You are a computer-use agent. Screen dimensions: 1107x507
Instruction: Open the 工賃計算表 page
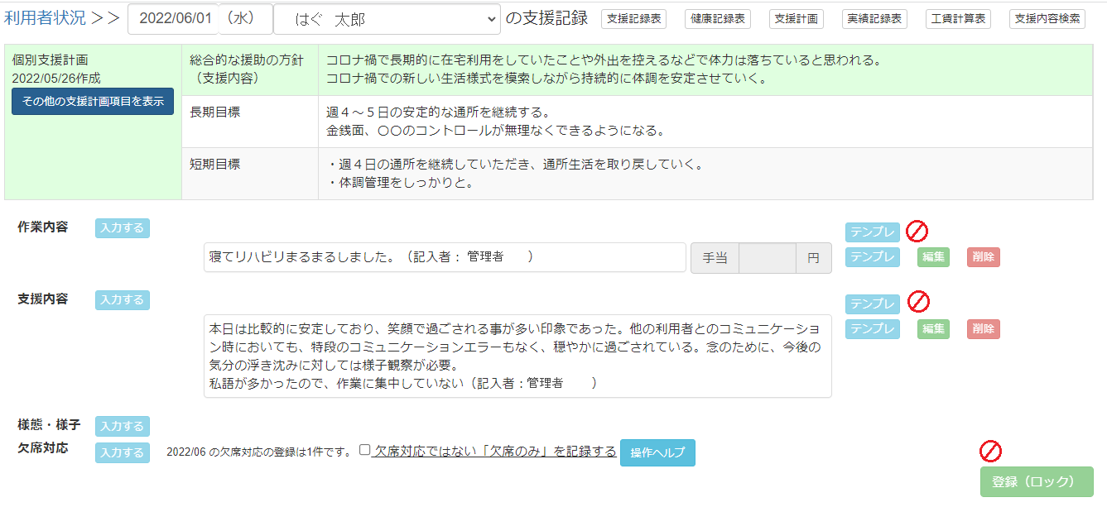coord(958,19)
